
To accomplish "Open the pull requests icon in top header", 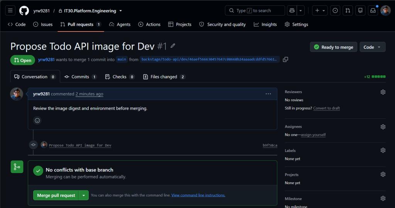I will click(x=348, y=10).
